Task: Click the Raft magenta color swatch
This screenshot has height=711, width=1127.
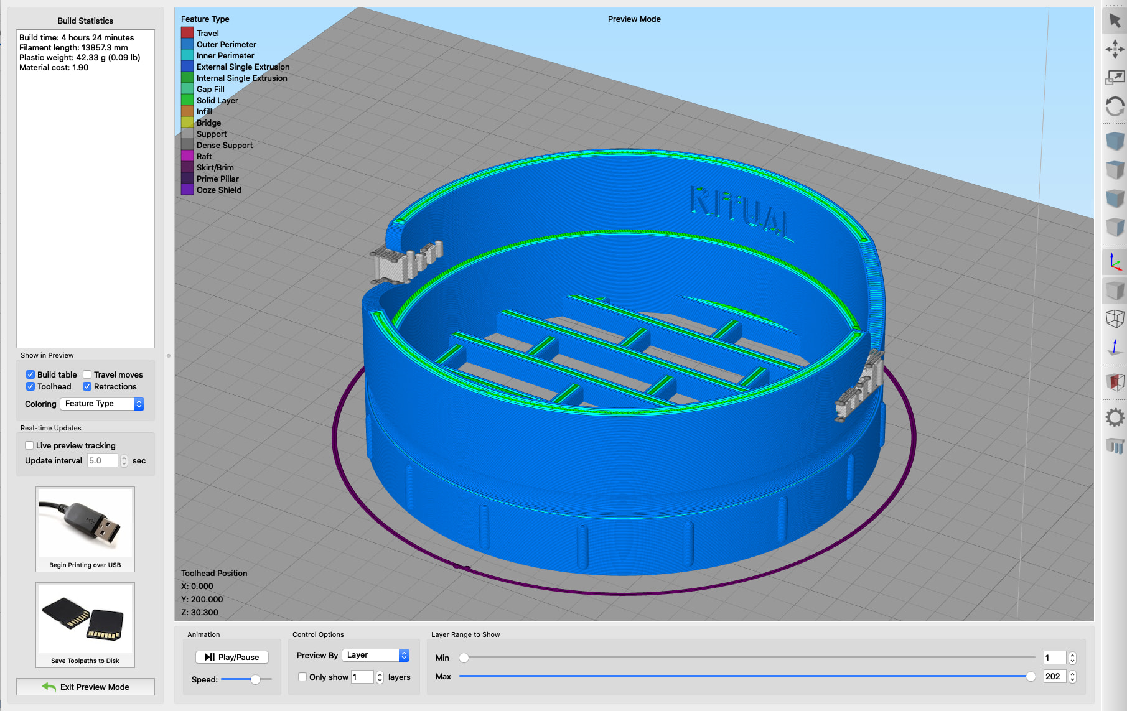Action: point(187,156)
